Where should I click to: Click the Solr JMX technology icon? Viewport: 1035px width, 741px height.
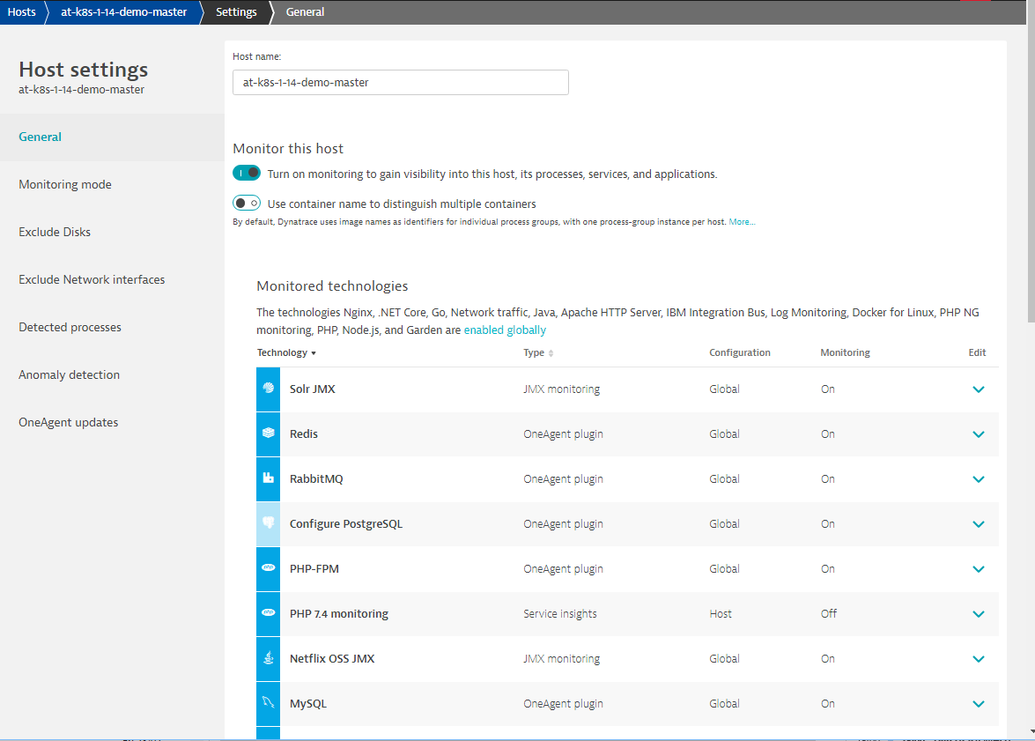click(268, 389)
